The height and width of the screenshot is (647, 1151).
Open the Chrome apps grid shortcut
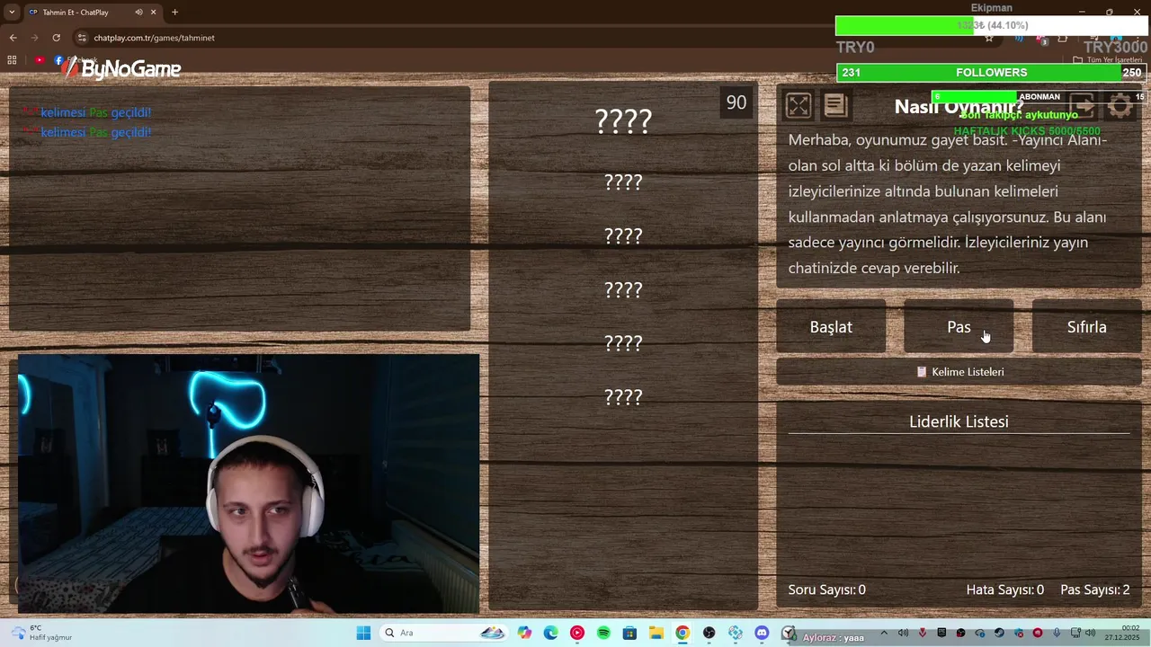(x=12, y=60)
